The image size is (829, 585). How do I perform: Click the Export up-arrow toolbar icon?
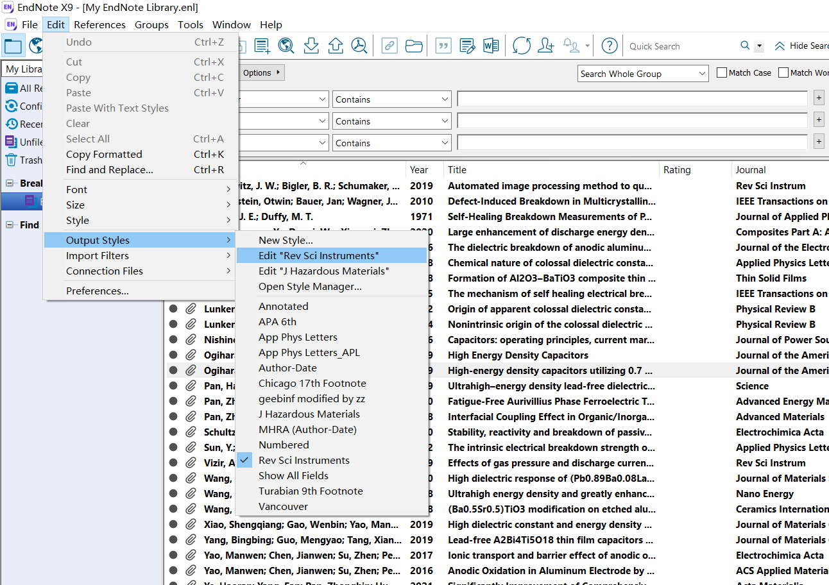pyautogui.click(x=335, y=46)
